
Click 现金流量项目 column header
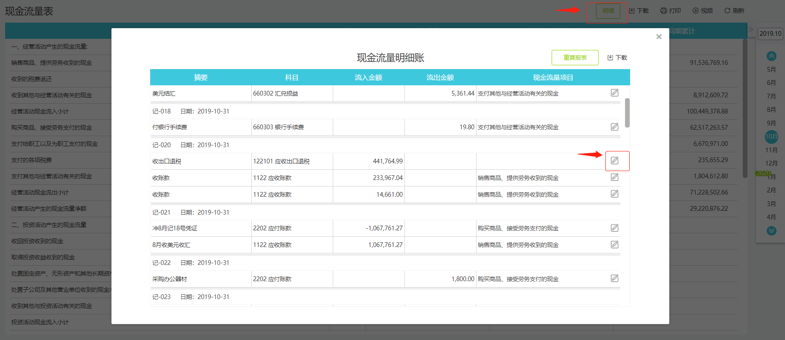553,77
